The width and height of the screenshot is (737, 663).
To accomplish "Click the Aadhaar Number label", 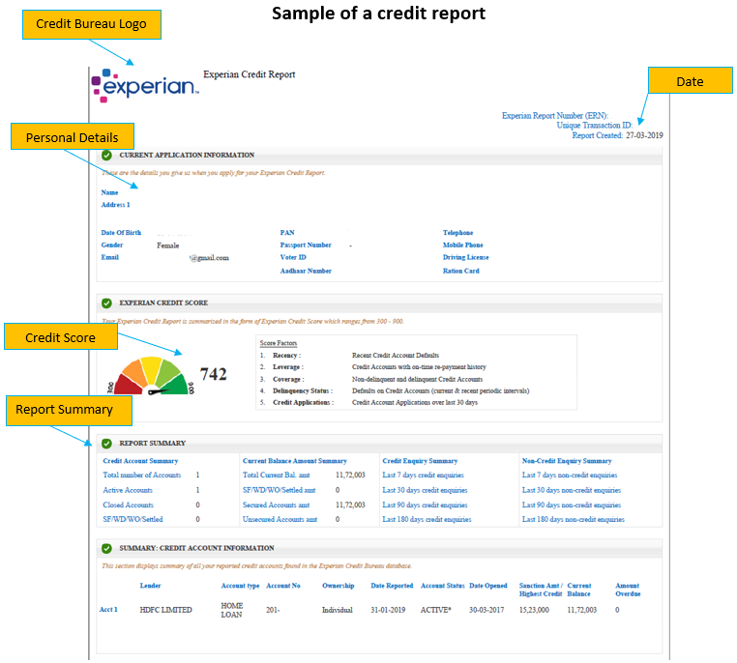I will pos(306,271).
